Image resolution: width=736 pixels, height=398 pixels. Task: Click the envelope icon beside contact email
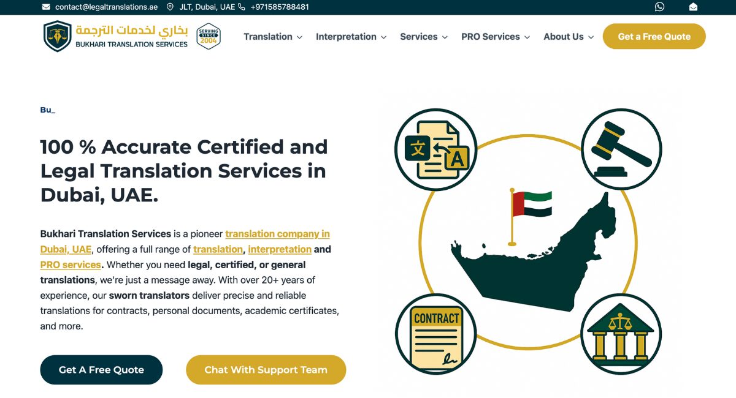click(x=46, y=7)
